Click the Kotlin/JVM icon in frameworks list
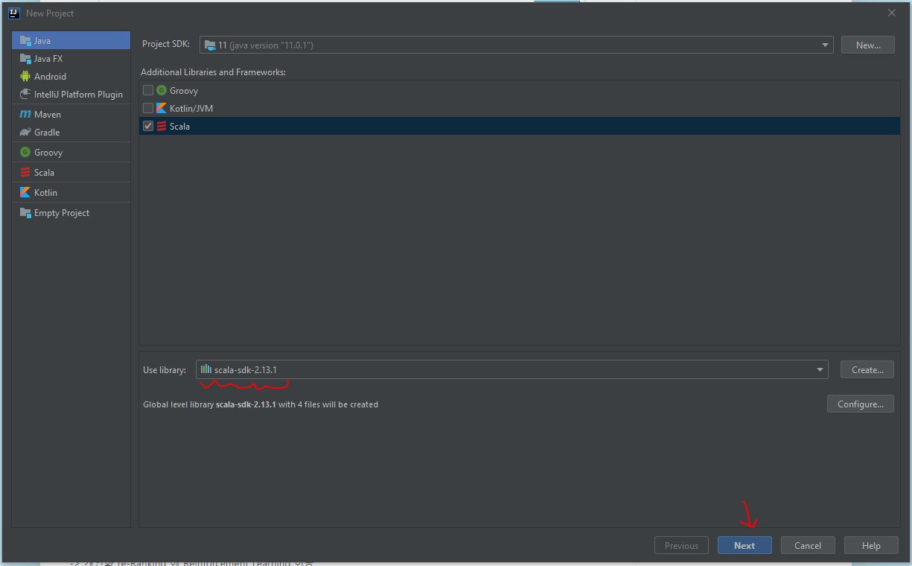Viewport: 912px width, 566px height. (x=162, y=109)
